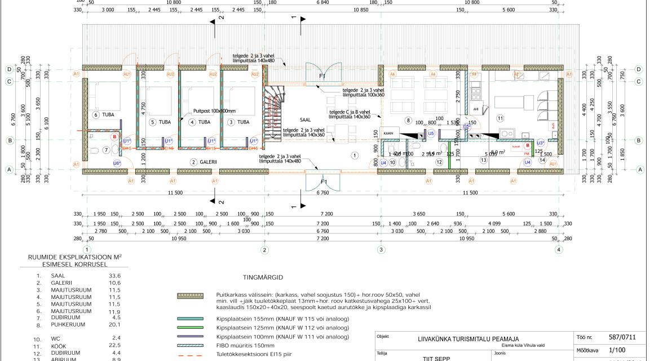
Task: Click the 'Eisma küla Vihula vald' address text
Action: point(523,346)
